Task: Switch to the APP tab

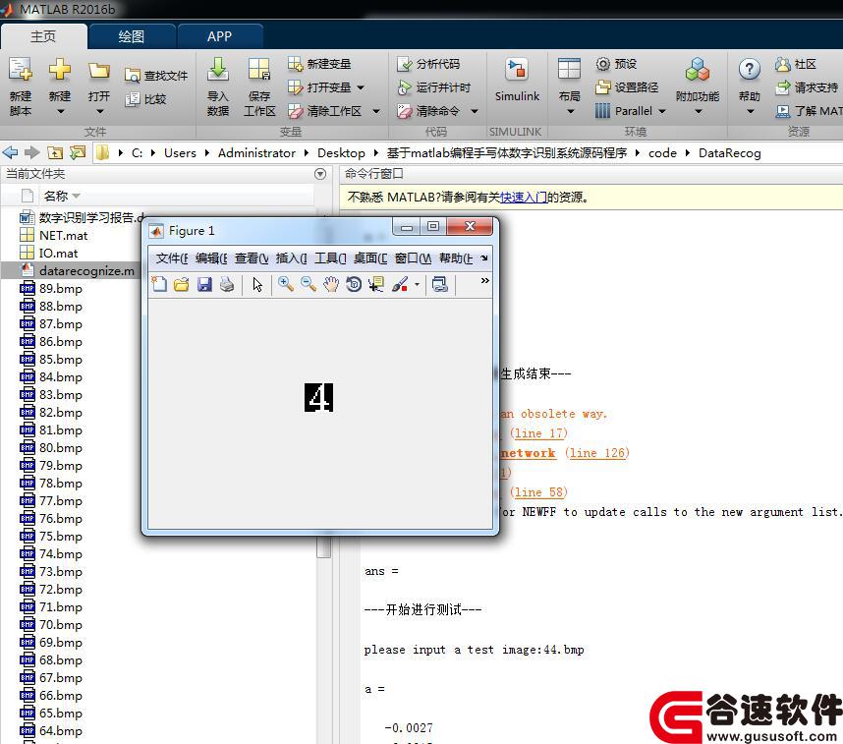Action: point(220,36)
